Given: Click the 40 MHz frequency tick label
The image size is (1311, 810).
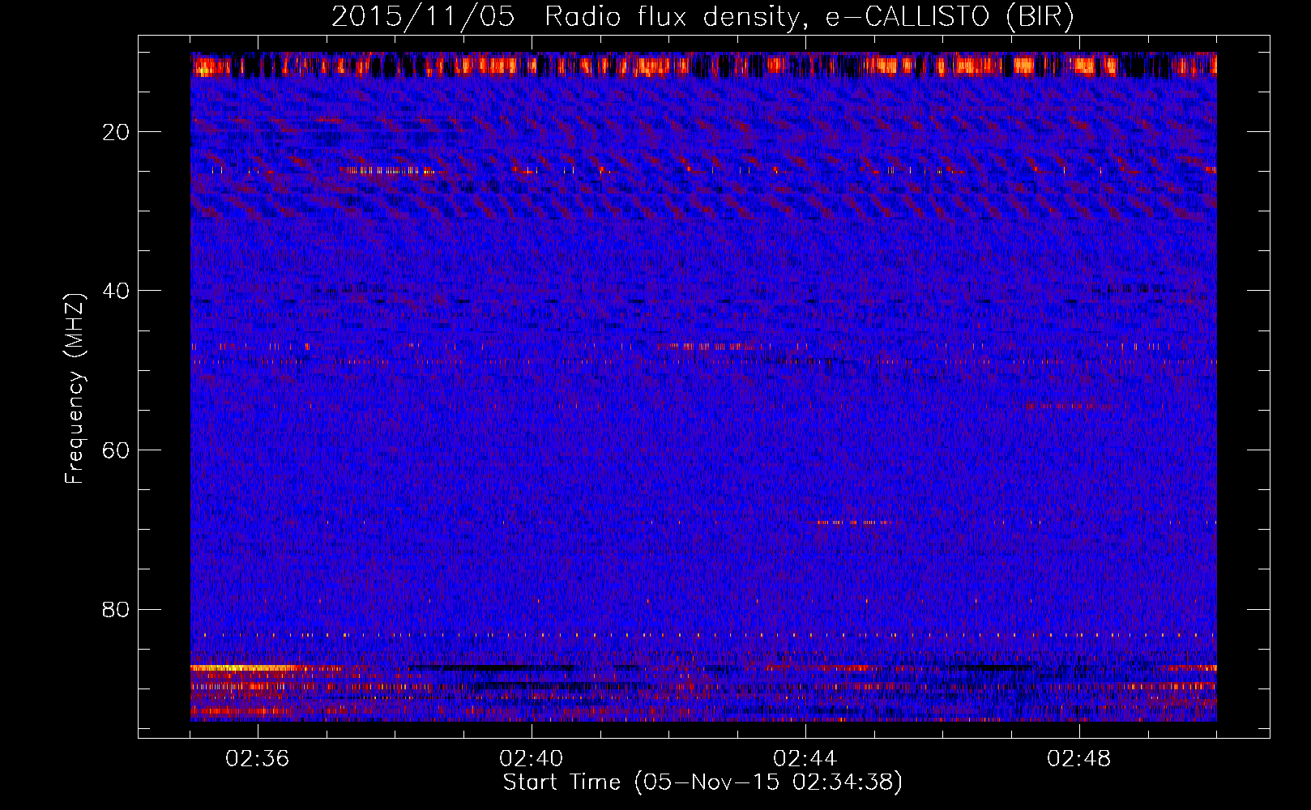Looking at the screenshot, I should click(x=117, y=290).
